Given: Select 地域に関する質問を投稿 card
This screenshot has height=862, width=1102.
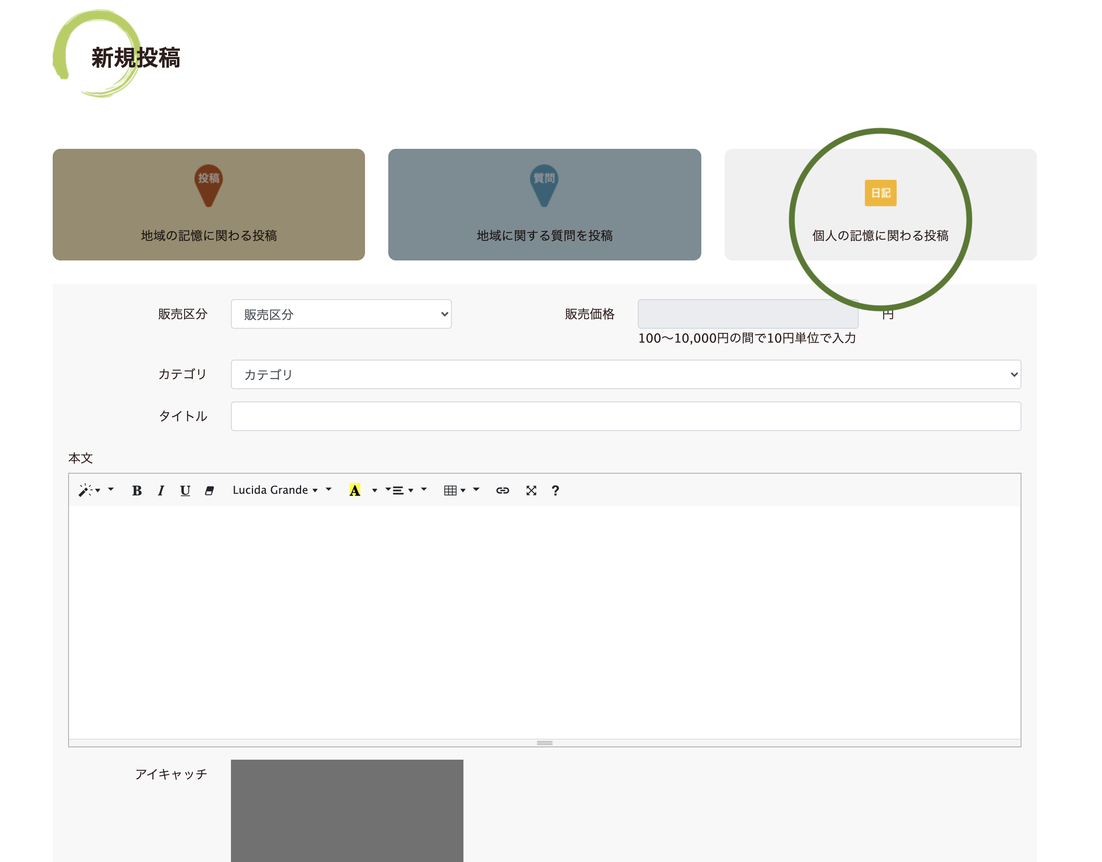Looking at the screenshot, I should pos(544,204).
